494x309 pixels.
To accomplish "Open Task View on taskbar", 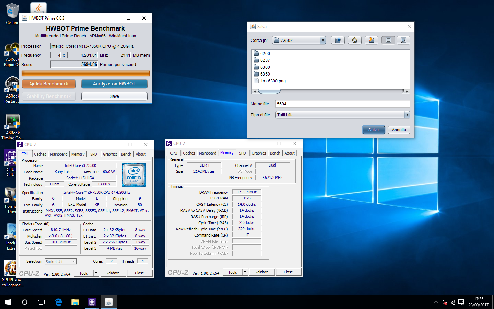I will click(41, 302).
